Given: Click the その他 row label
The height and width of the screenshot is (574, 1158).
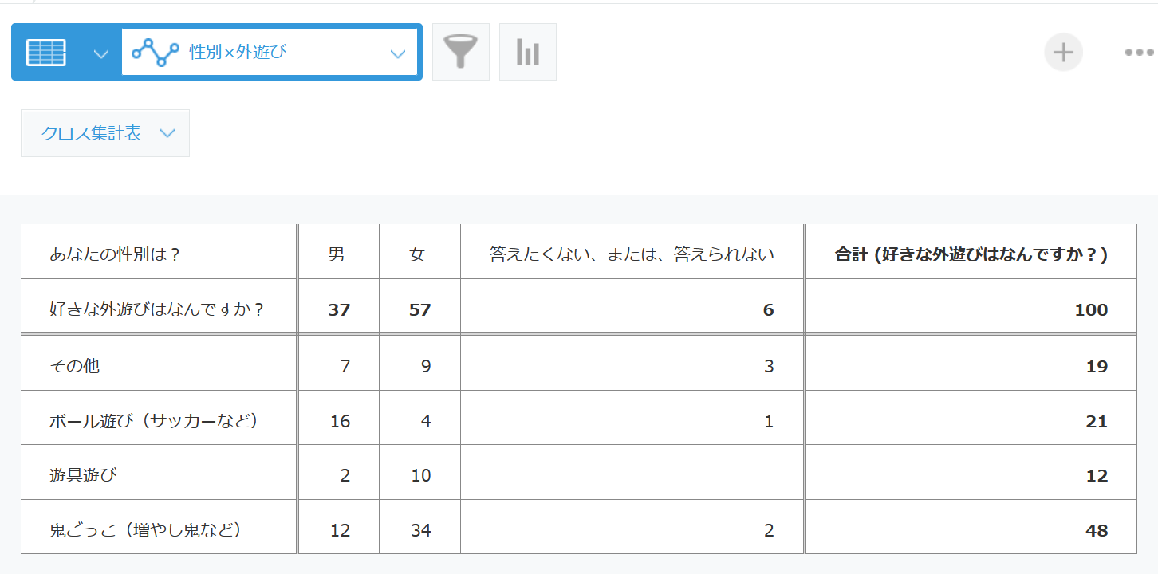Looking at the screenshot, I should (x=74, y=366).
